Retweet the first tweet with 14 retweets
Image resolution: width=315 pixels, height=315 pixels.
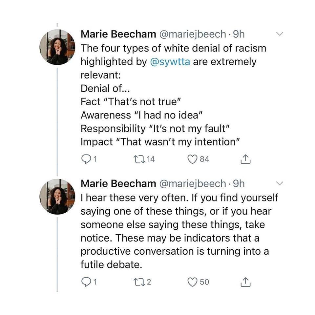point(137,159)
